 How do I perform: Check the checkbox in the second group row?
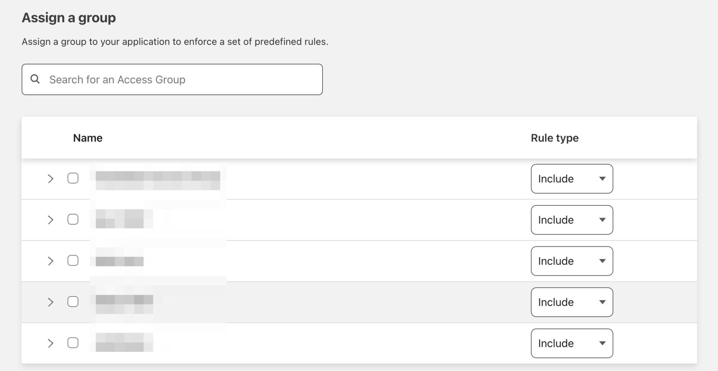[73, 220]
